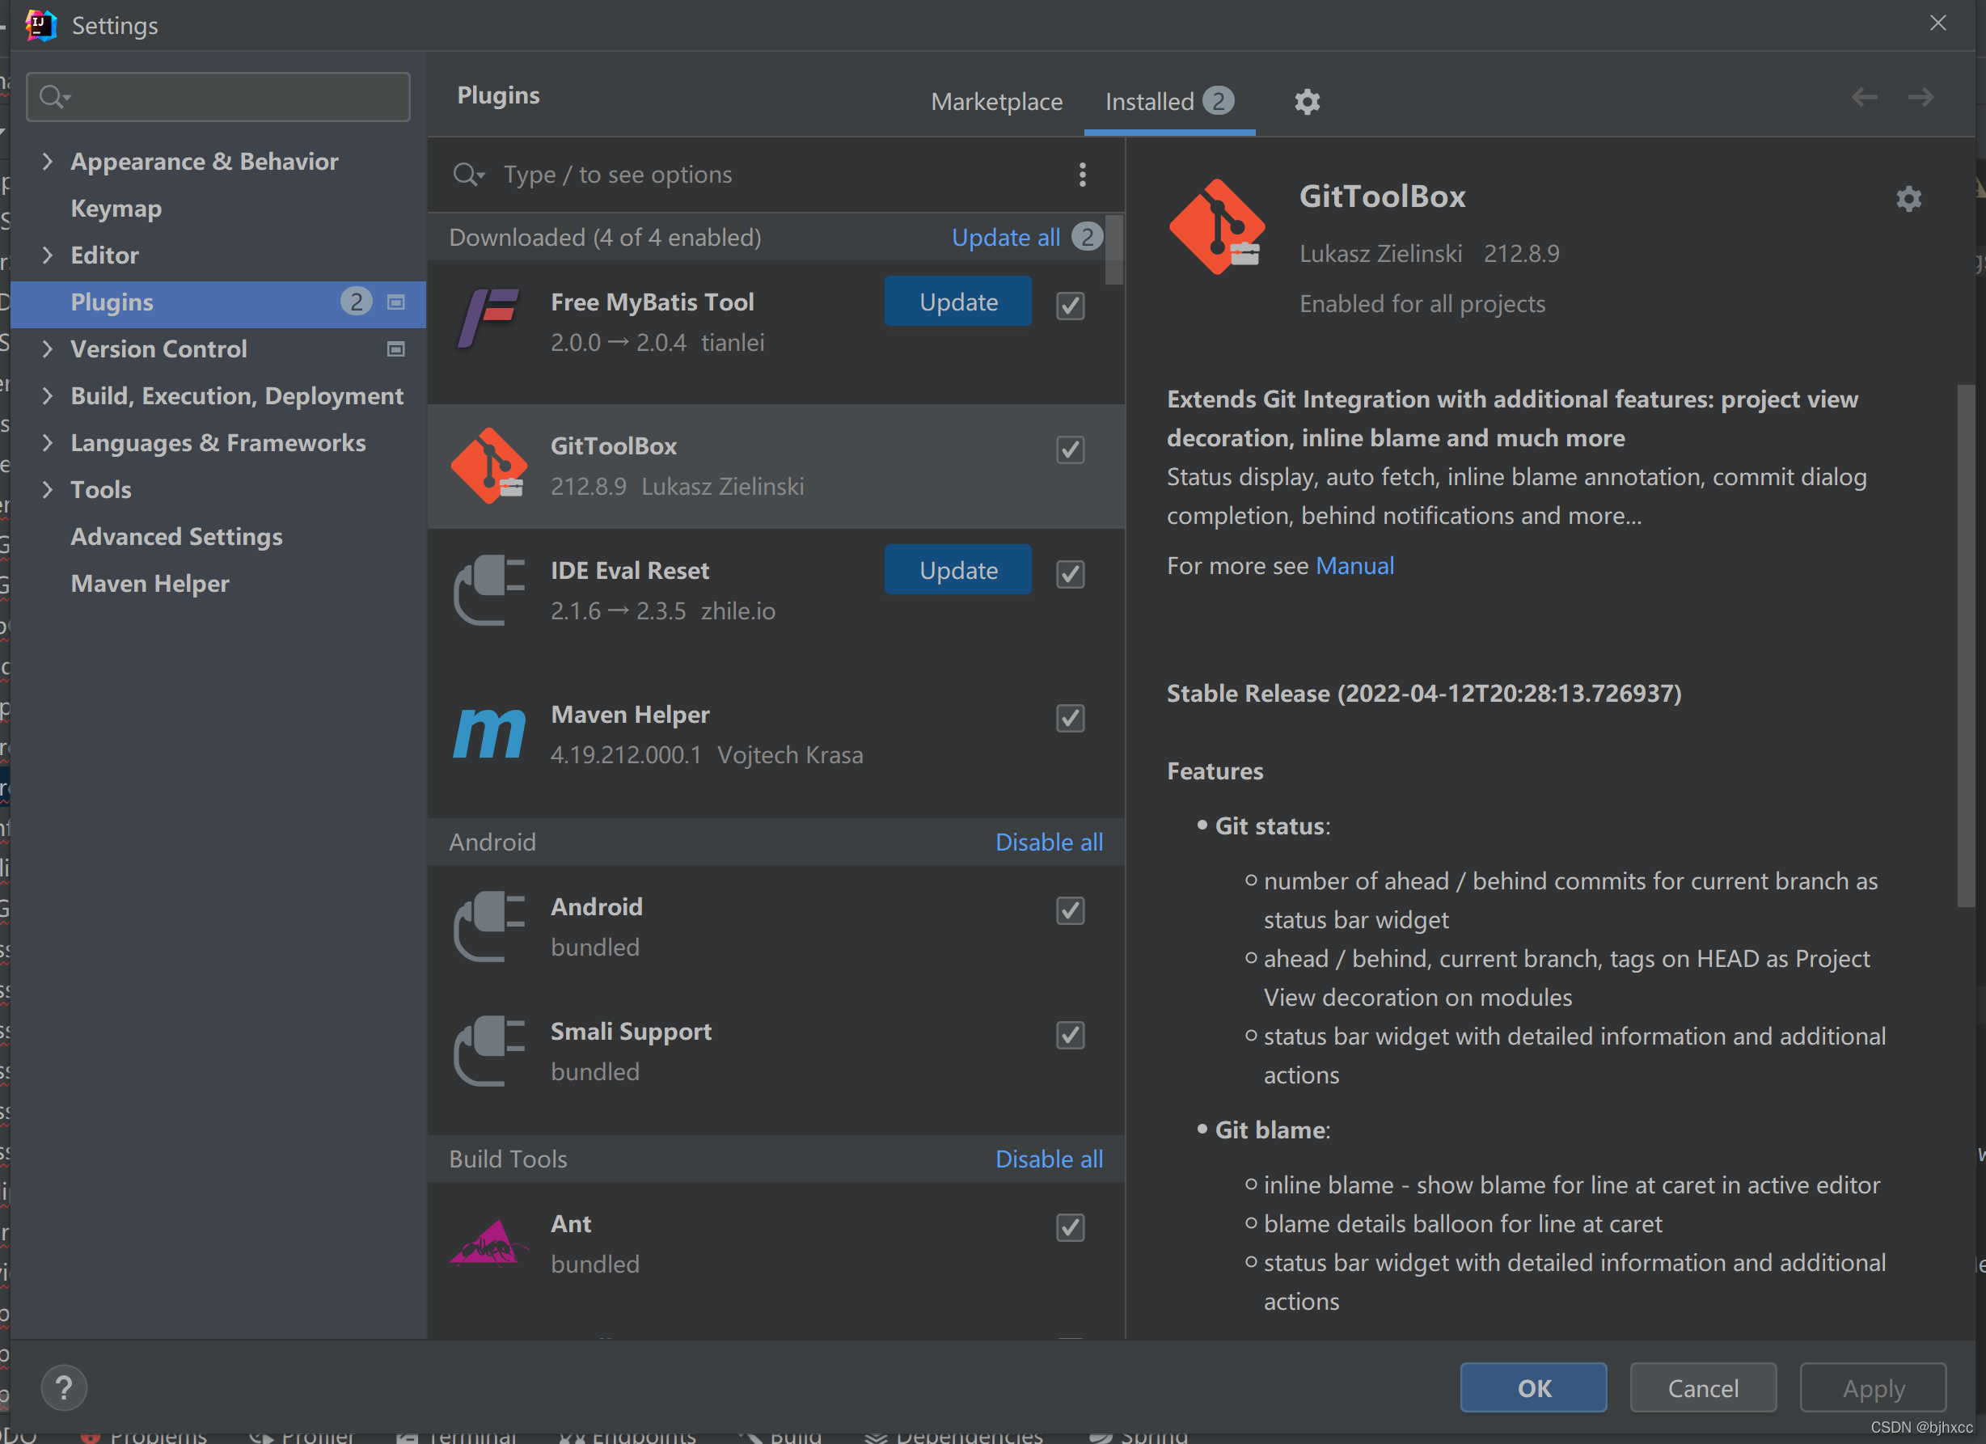This screenshot has width=1986, height=1444.
Task: Open Advanced Settings page
Action: point(177,536)
